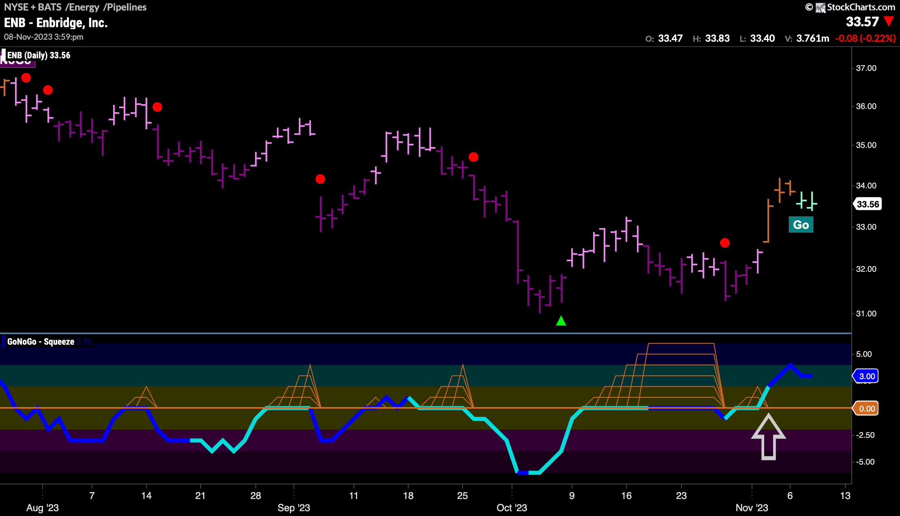Click the change '-0.08 (-0.22%)' text

(x=866, y=38)
